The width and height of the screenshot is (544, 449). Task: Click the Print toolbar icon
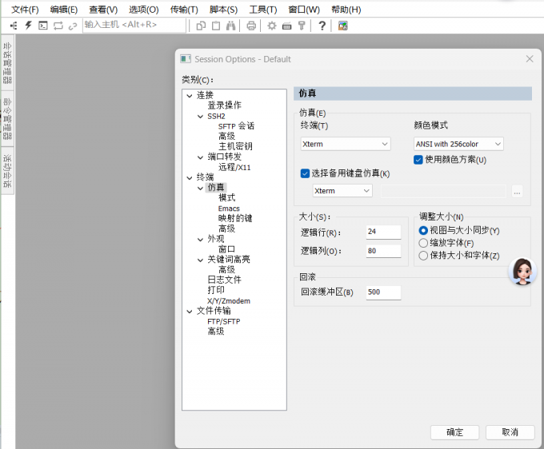click(x=251, y=26)
